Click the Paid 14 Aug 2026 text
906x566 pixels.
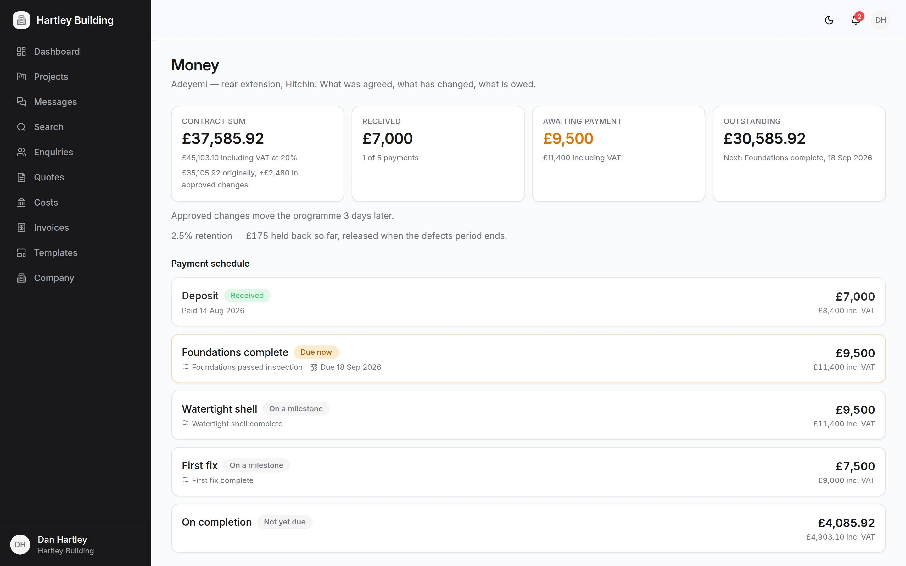tap(213, 310)
